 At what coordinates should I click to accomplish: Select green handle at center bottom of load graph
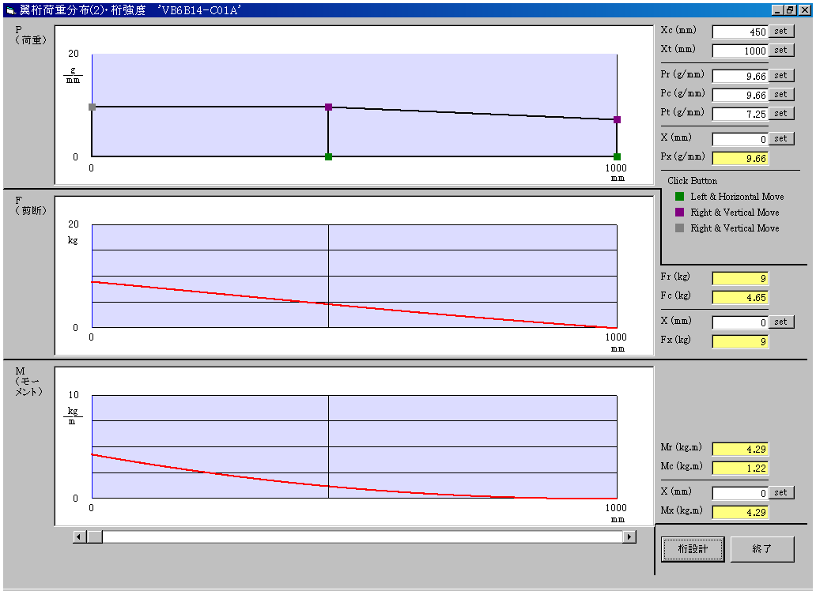328,156
